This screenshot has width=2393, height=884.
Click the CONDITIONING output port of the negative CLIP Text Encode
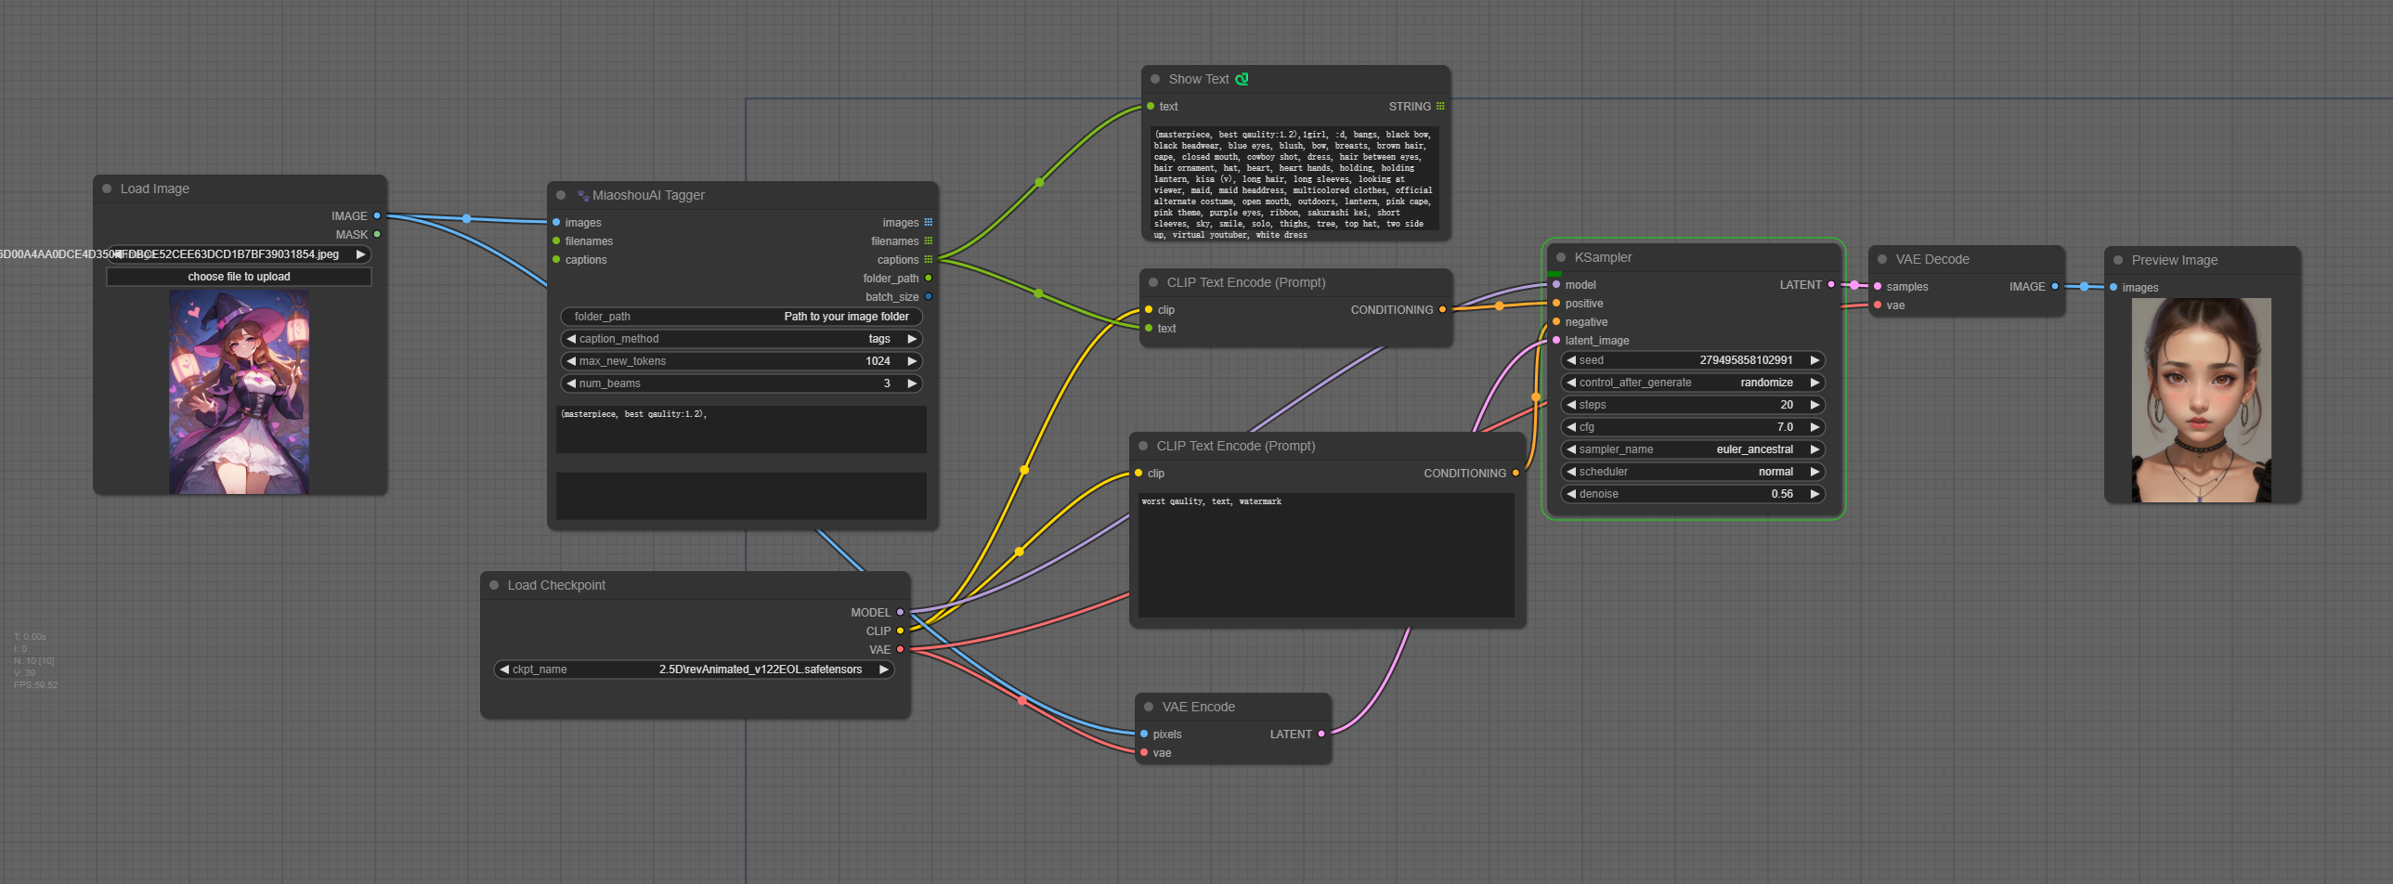1515,473
